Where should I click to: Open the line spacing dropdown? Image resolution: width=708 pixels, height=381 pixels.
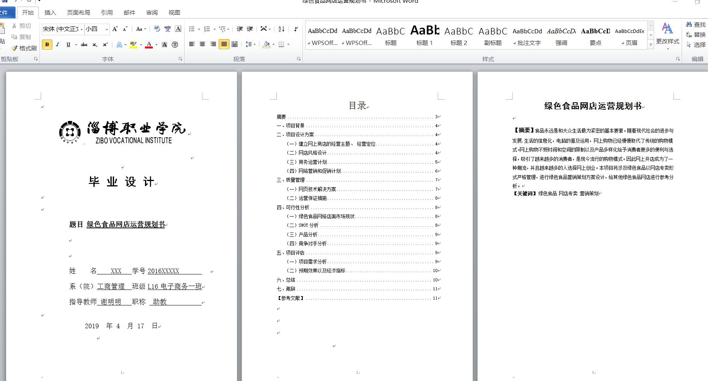pos(250,44)
